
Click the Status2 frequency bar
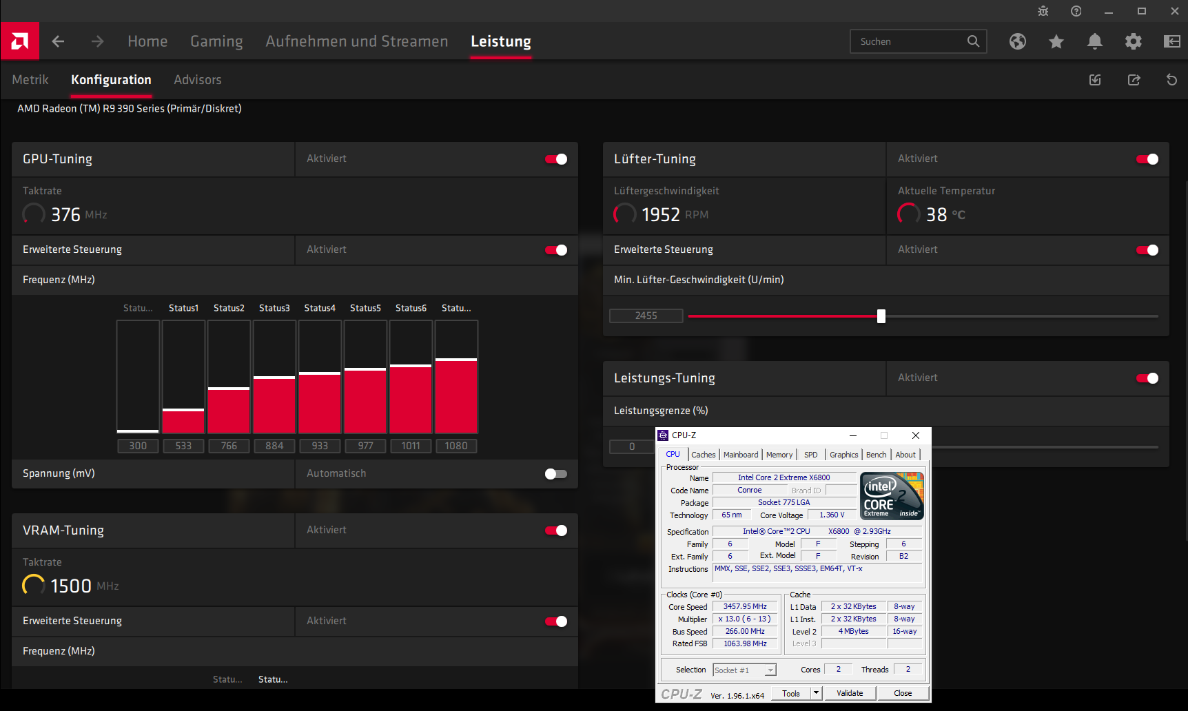point(229,377)
